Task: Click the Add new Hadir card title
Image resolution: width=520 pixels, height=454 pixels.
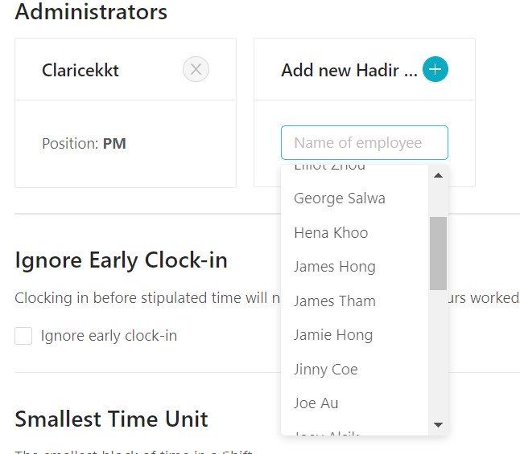Action: point(349,70)
